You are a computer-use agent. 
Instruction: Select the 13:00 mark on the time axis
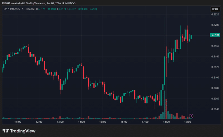[x=60, y=122]
